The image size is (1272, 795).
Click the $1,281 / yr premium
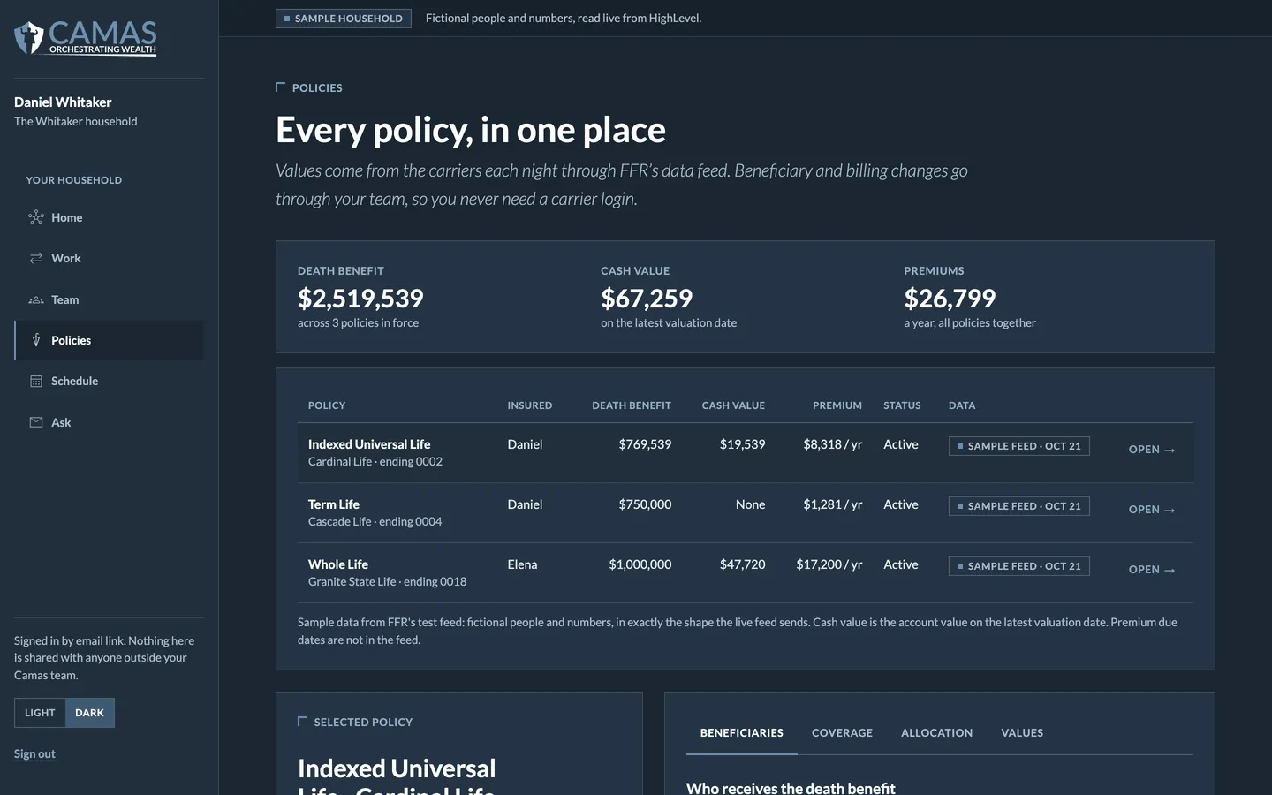point(833,504)
